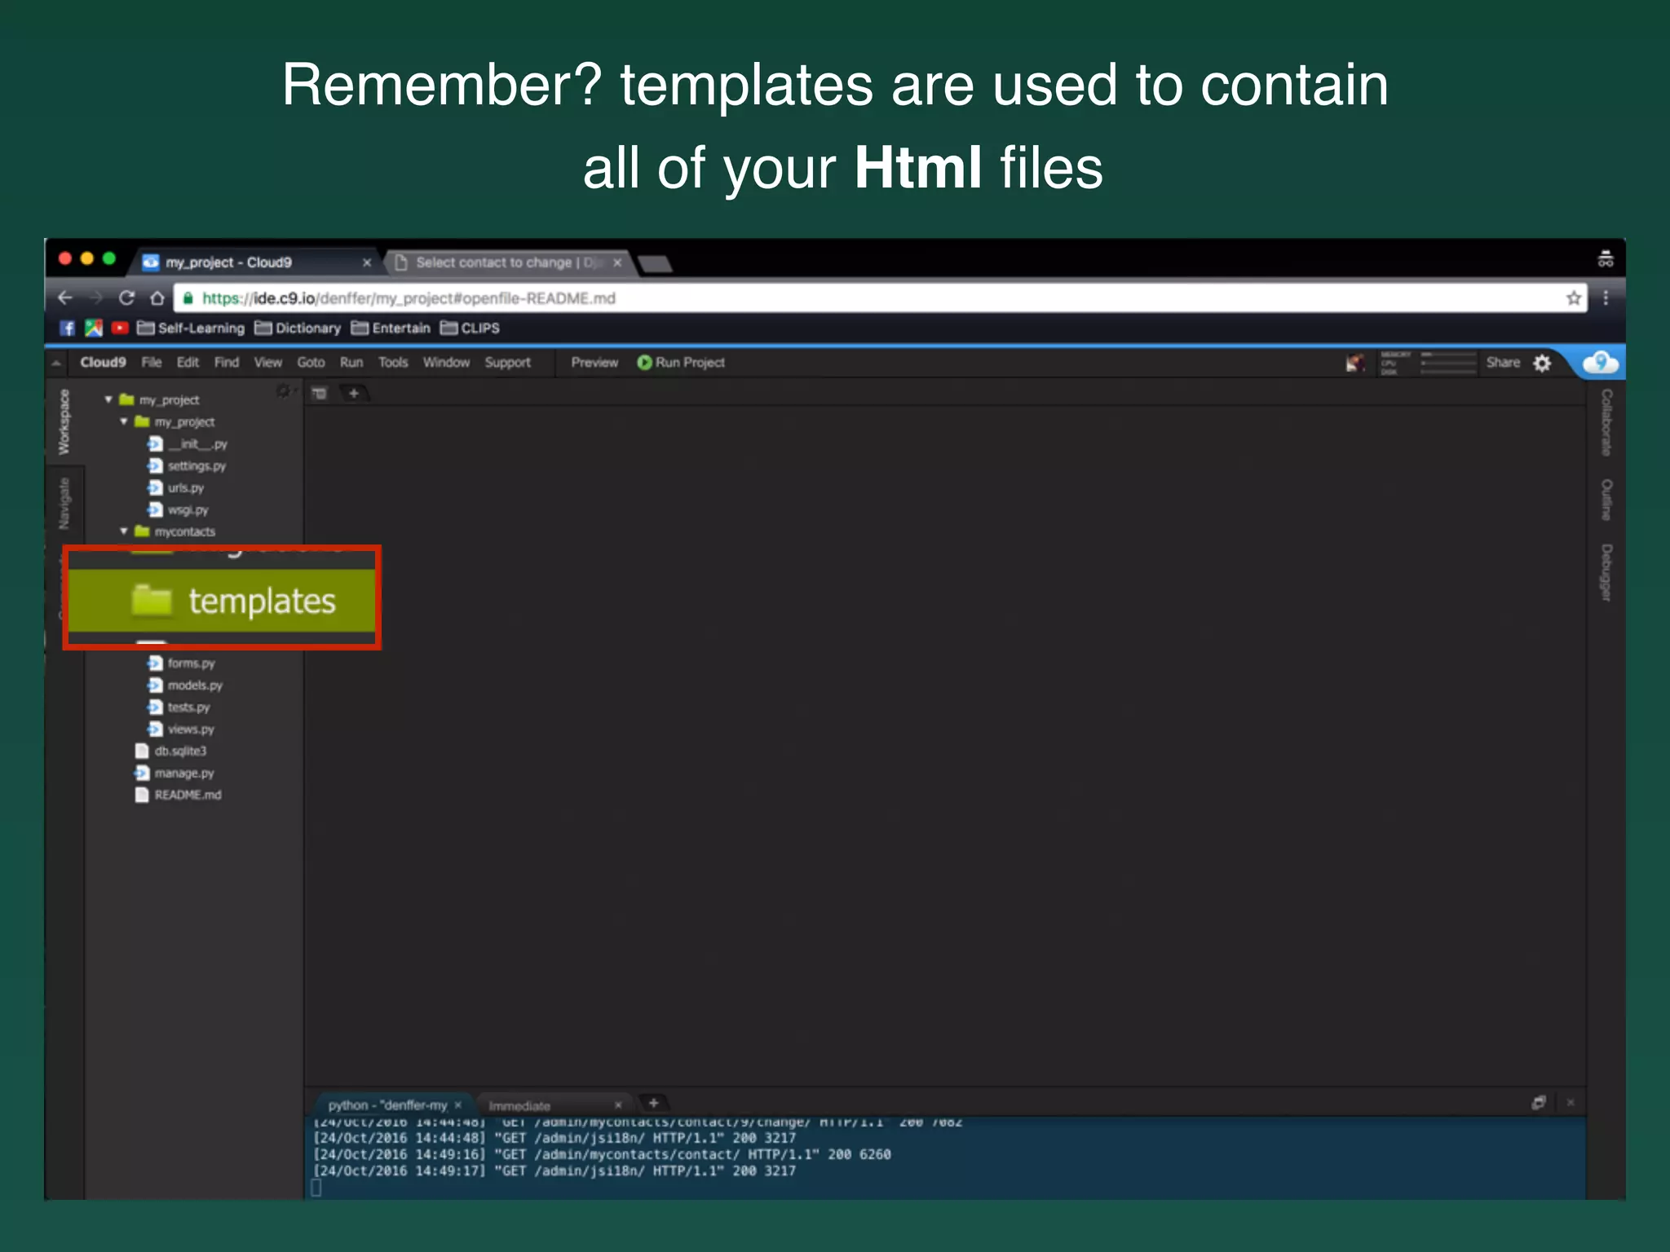Open Cloud9 preferences gear icon
1670x1252 pixels.
tap(1541, 364)
